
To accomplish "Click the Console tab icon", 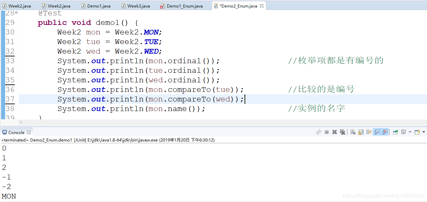I will [x=4, y=132].
